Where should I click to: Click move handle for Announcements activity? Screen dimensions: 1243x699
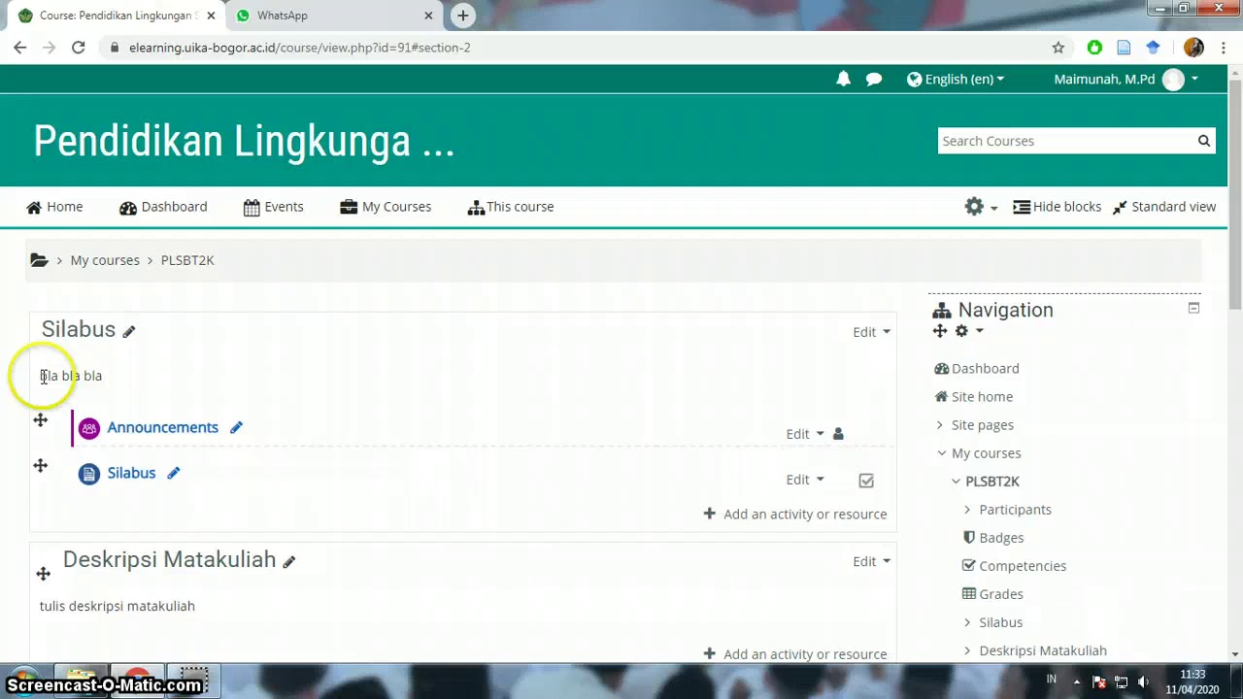tap(41, 420)
